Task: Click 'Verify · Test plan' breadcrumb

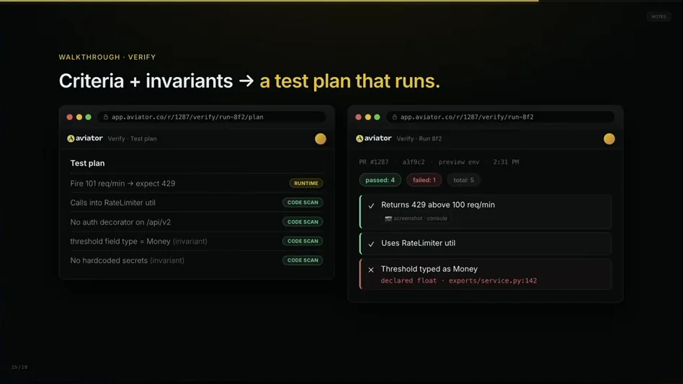Action: (132, 139)
